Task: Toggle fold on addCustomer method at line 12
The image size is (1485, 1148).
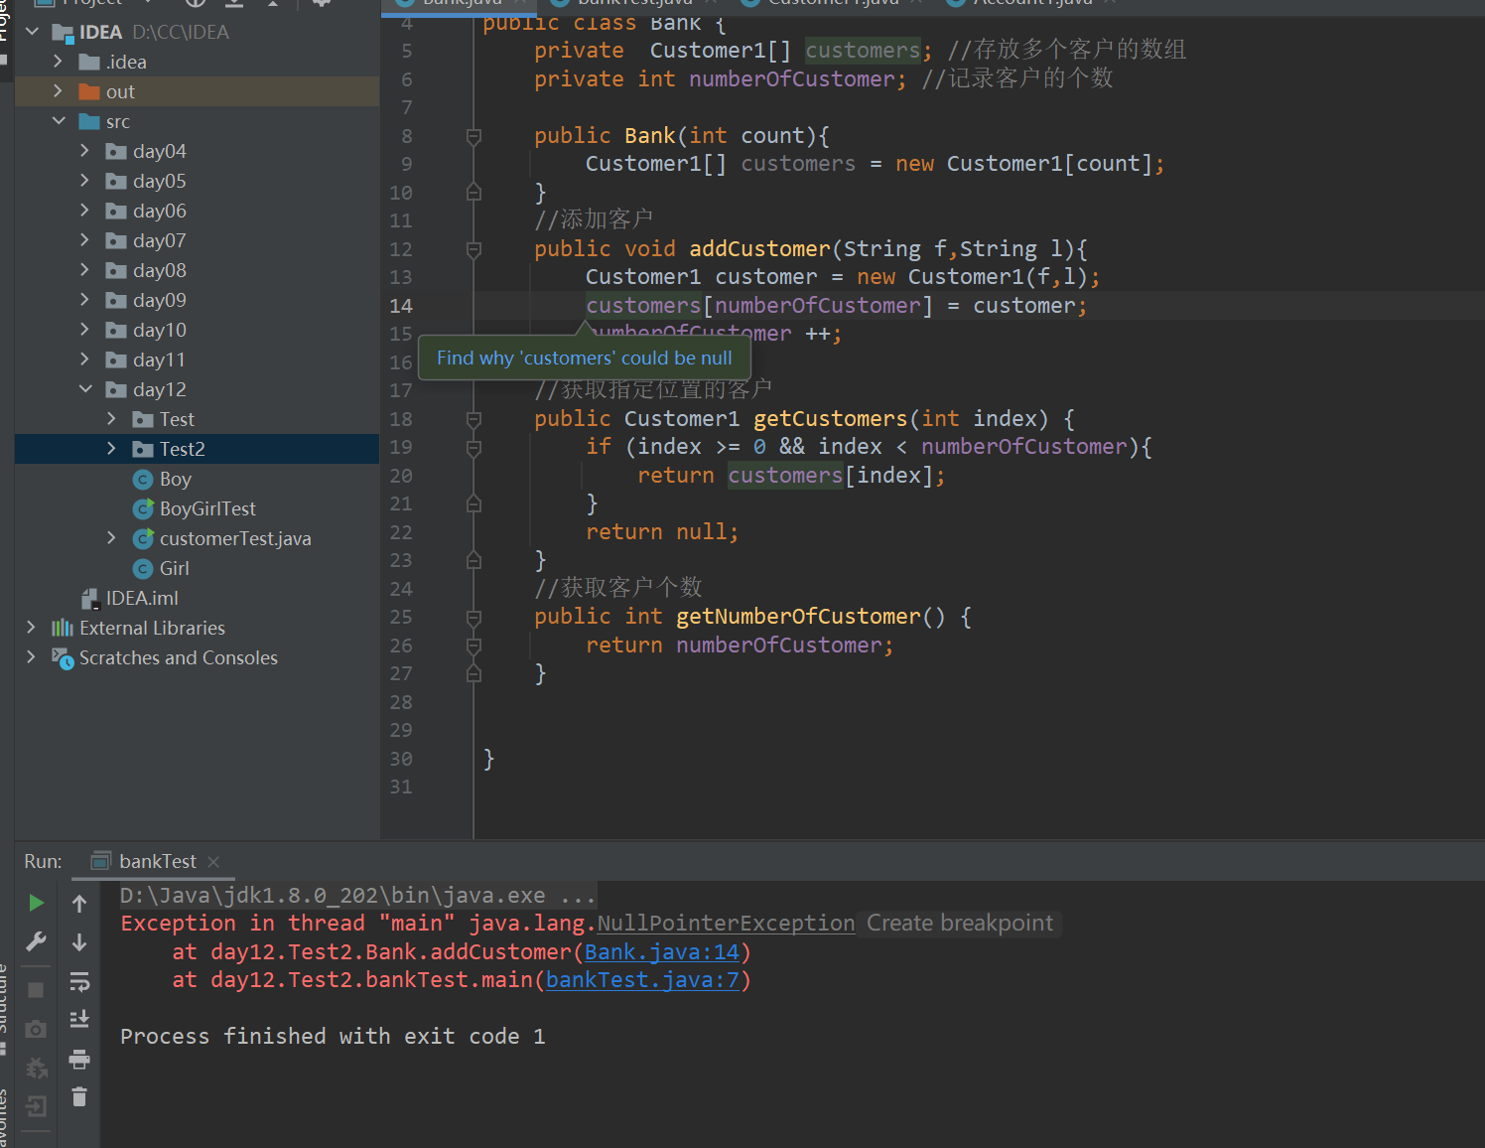Action: point(473,249)
